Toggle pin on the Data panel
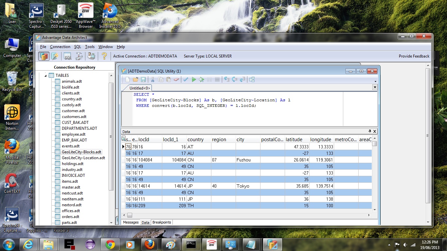The height and width of the screenshot is (251, 447). [x=370, y=131]
